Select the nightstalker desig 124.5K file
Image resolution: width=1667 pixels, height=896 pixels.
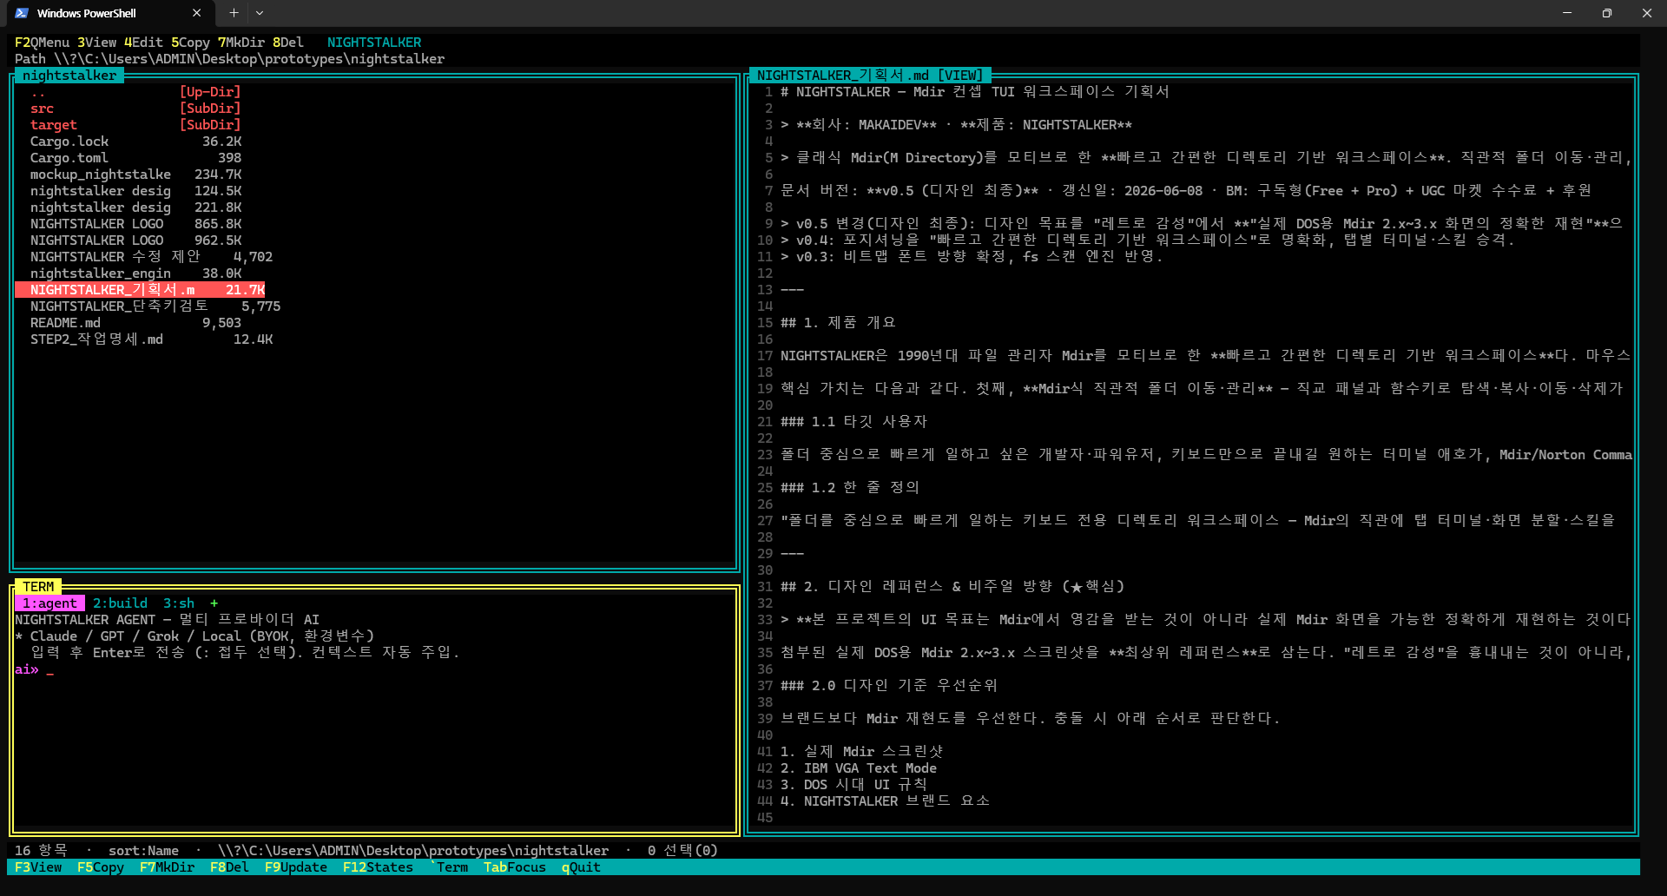[135, 191]
